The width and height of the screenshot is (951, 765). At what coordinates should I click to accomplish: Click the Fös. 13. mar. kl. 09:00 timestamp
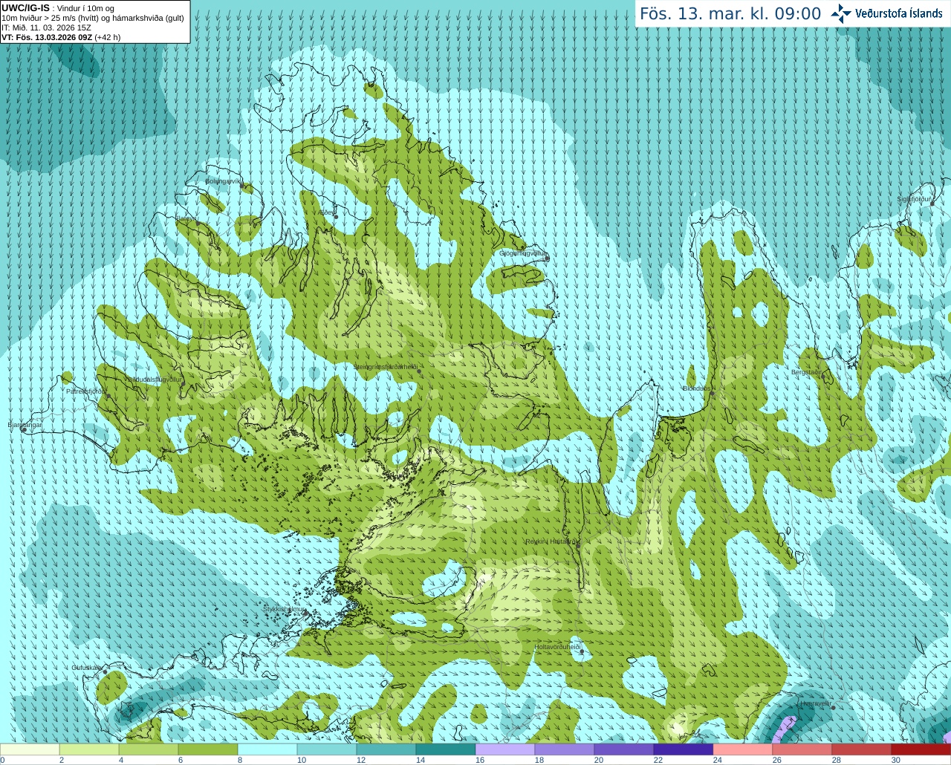pyautogui.click(x=730, y=14)
